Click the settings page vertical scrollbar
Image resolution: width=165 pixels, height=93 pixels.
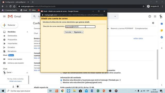point(158,64)
